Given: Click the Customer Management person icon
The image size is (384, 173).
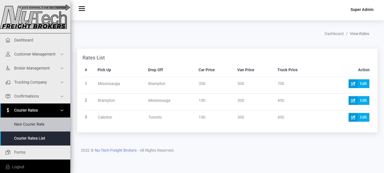Looking at the screenshot, I should (x=8, y=54).
